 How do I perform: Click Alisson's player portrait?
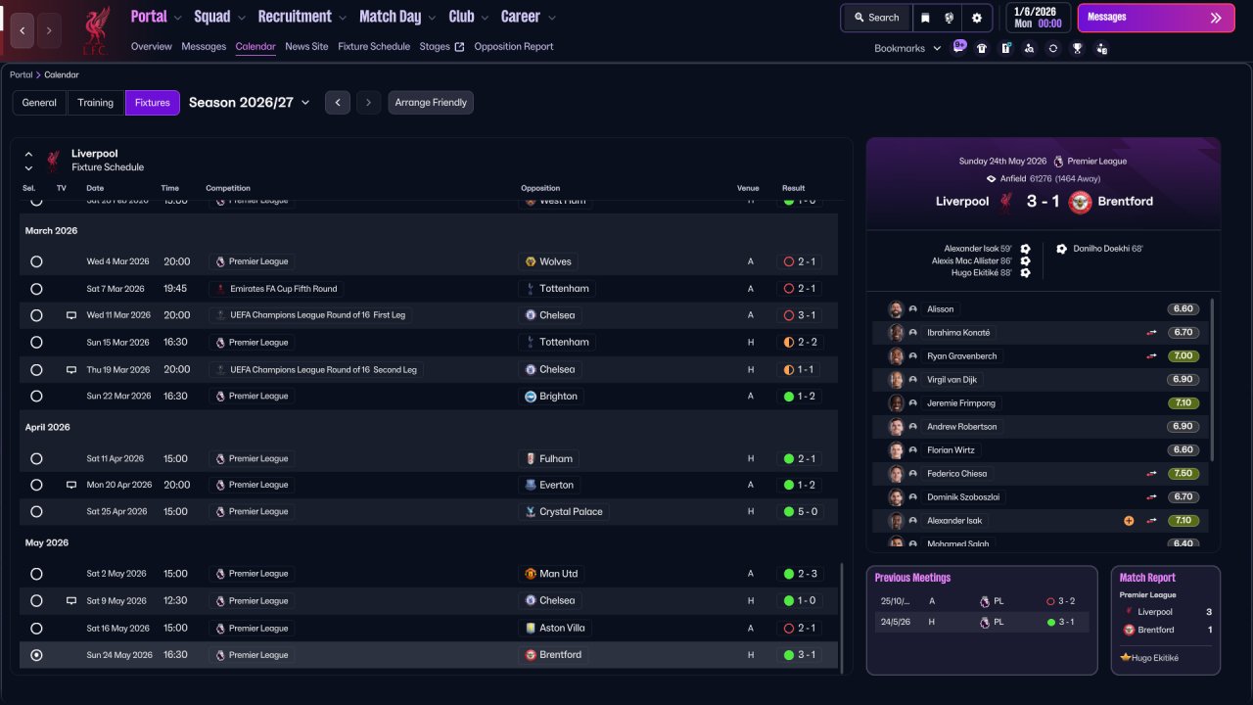(x=896, y=309)
